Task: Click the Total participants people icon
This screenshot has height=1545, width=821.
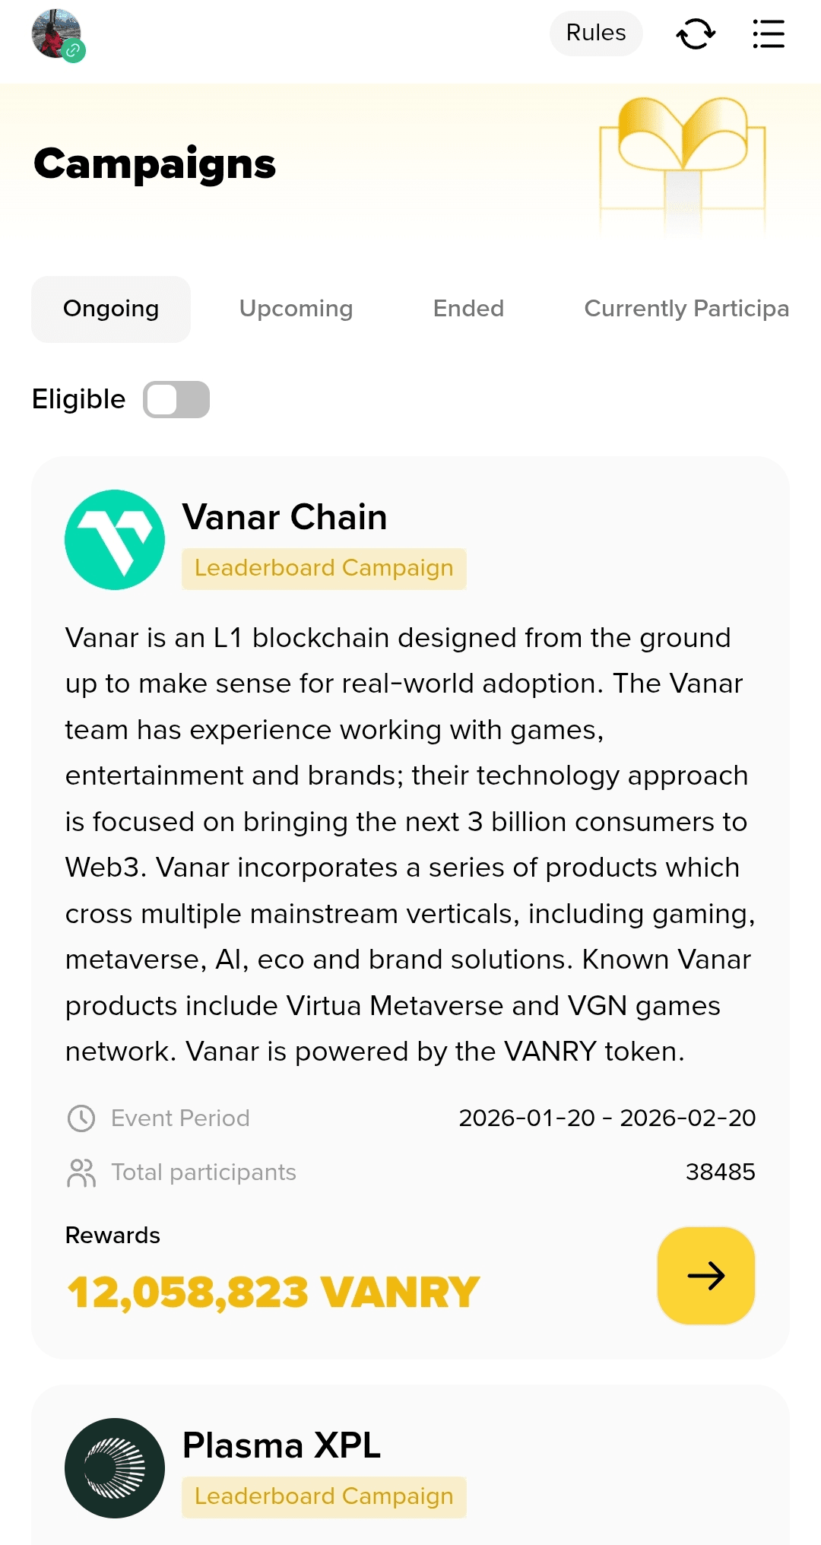Action: pyautogui.click(x=81, y=1172)
